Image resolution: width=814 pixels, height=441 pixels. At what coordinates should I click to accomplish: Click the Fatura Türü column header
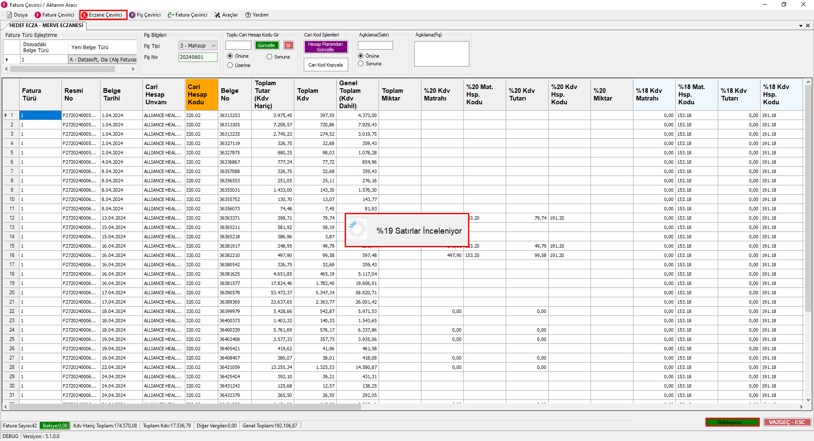pos(40,95)
